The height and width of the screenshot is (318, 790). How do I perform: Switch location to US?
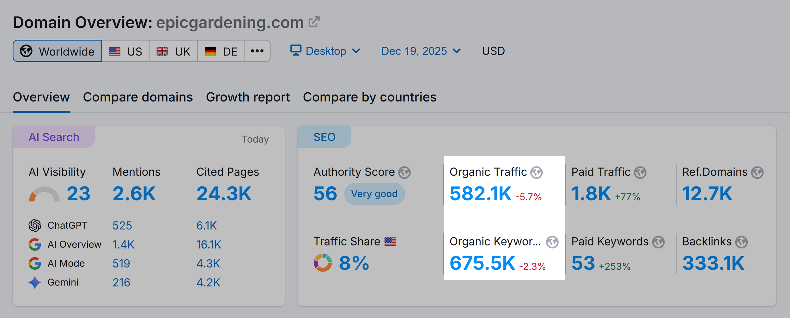click(x=125, y=51)
